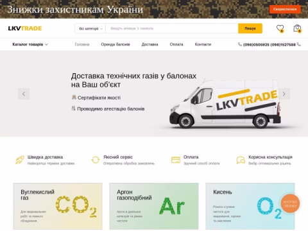Click the icon beside Проводимо атестацію балонів

pyautogui.click(x=73, y=108)
